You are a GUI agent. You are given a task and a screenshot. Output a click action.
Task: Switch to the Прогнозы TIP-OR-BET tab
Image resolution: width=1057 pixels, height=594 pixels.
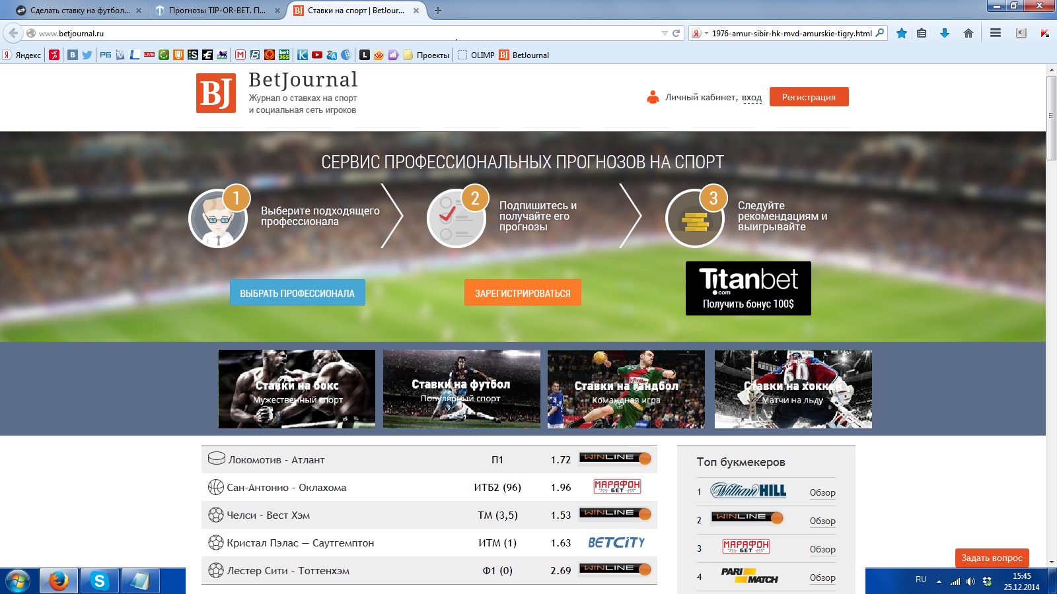pos(217,11)
